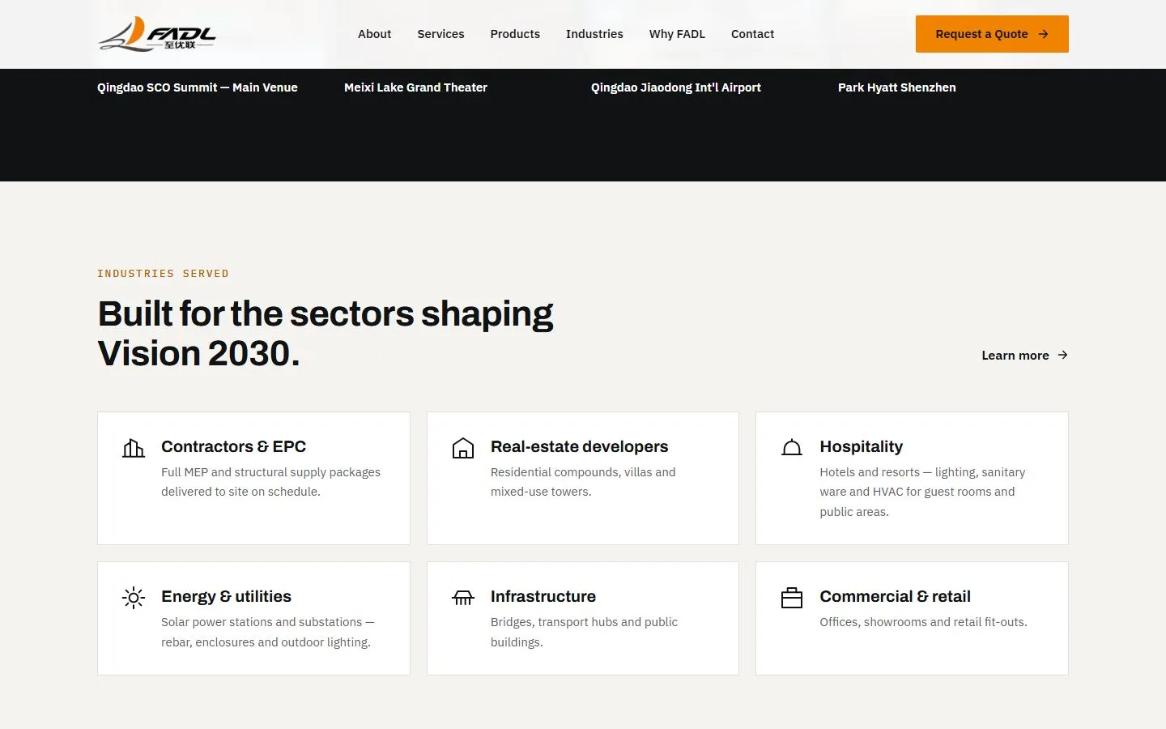
Task: Click the Hospitality bell icon
Action: point(792,448)
